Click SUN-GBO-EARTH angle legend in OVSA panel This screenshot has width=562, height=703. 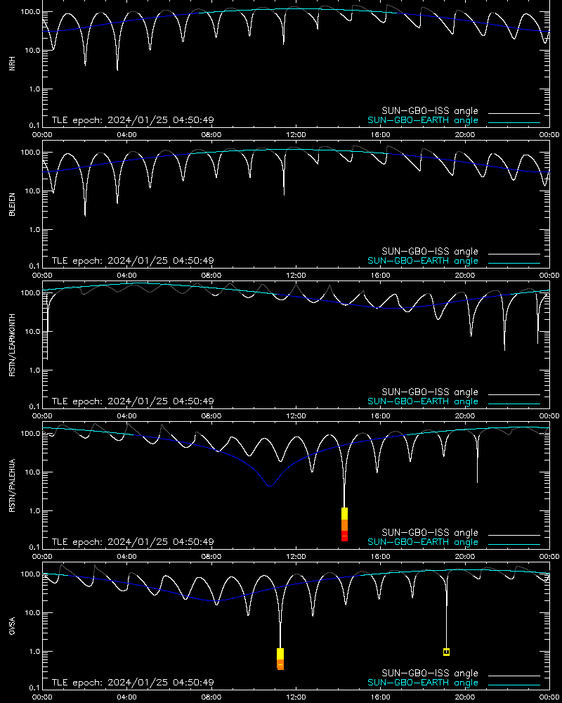click(x=423, y=683)
